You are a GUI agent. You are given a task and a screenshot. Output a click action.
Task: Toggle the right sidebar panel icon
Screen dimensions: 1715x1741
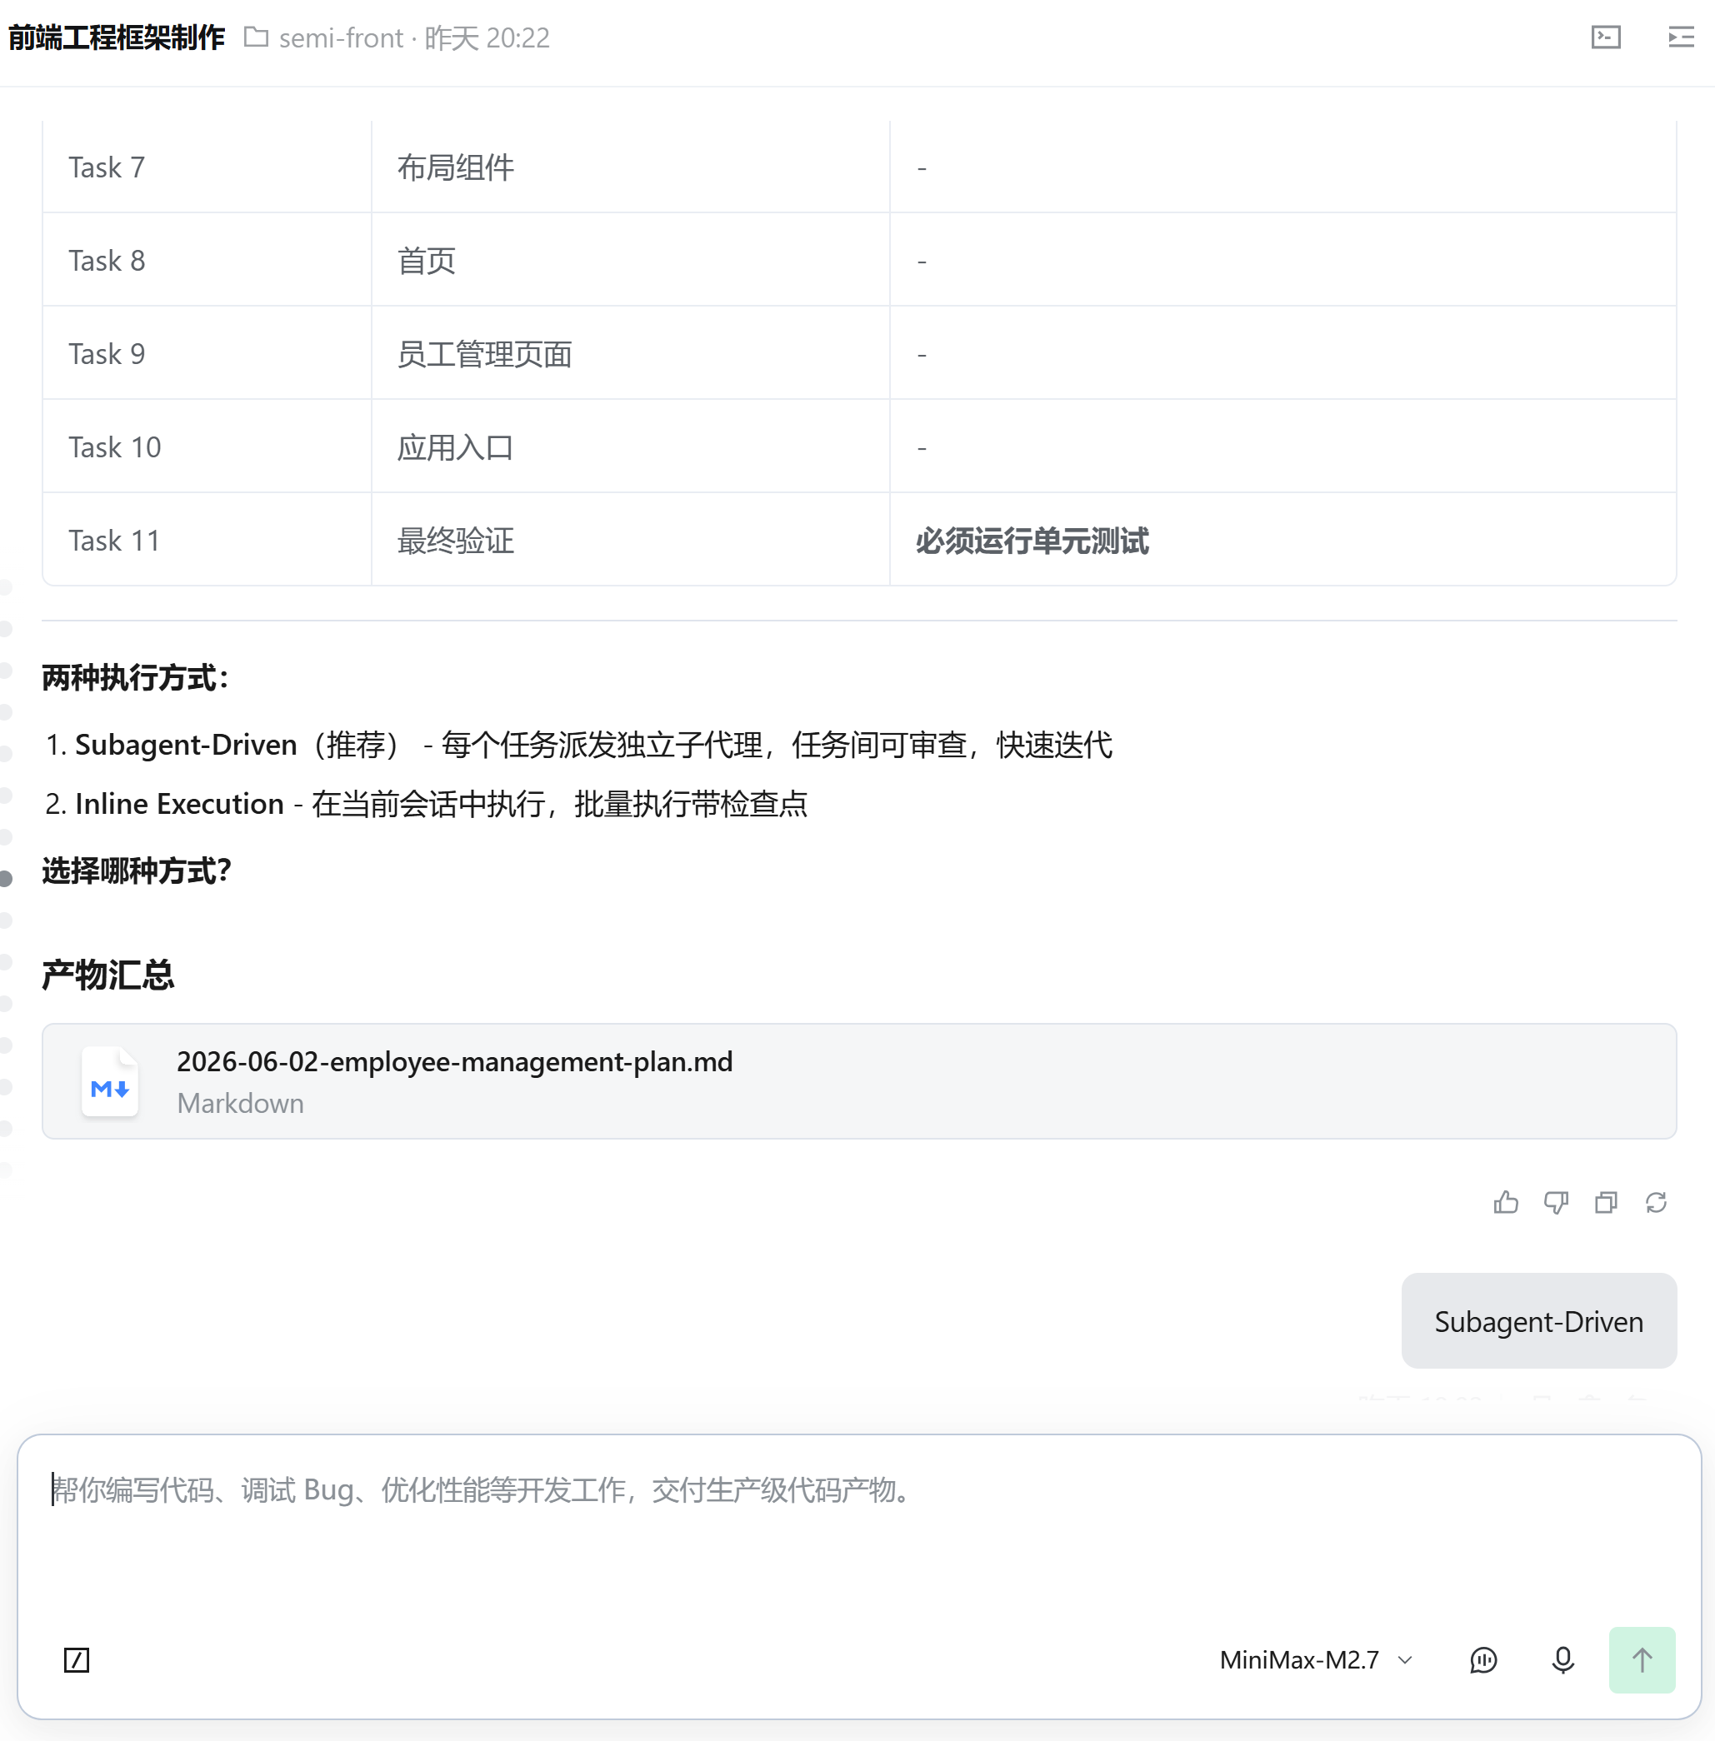(1680, 37)
